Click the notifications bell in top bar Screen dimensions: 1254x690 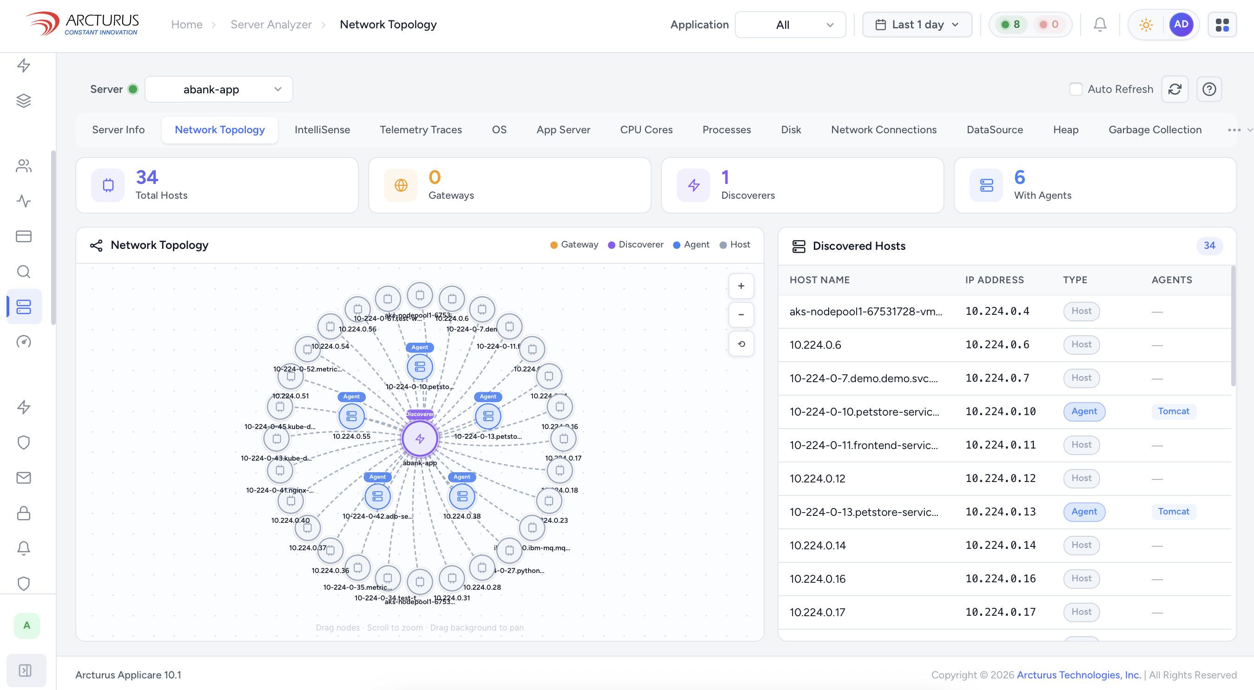coord(1100,24)
